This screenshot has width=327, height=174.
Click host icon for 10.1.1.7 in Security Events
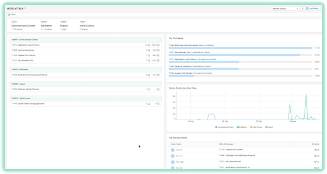tap(173, 156)
